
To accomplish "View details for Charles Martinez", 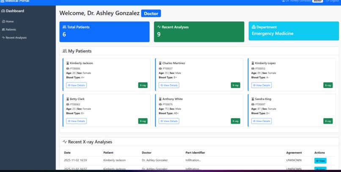I will click(x=169, y=85).
